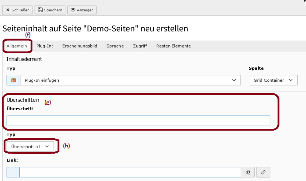Click the link browser icon next to Link field
The image size is (306, 181).
pyautogui.click(x=248, y=172)
